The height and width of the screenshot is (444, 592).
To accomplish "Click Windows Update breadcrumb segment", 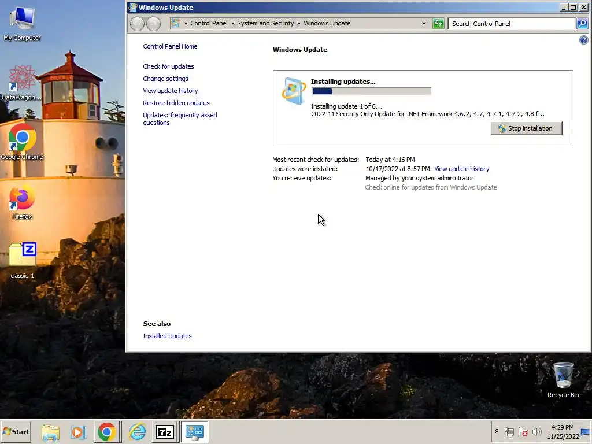I will (x=327, y=23).
